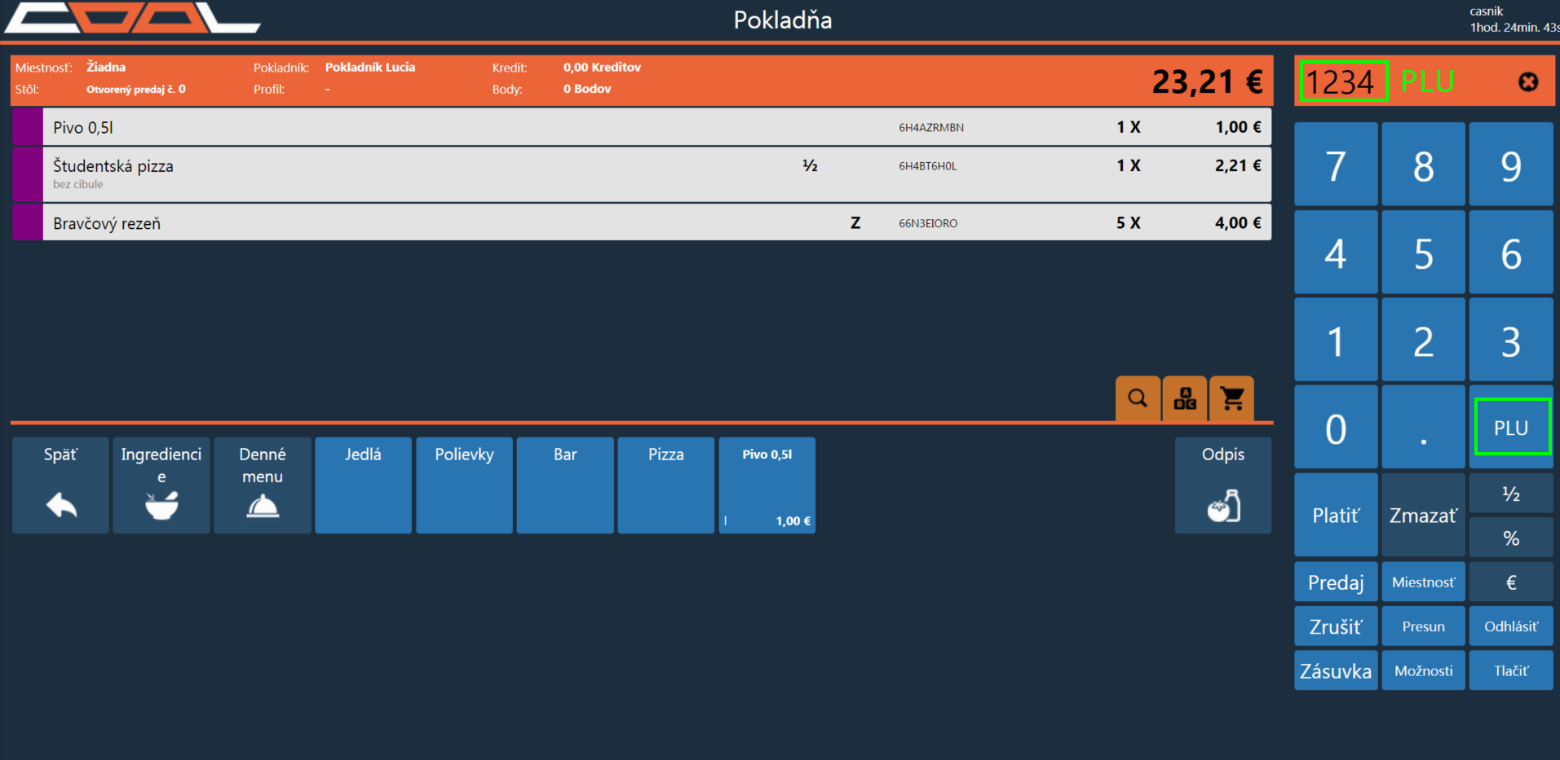Open Odpis write-off button

pos(1222,485)
